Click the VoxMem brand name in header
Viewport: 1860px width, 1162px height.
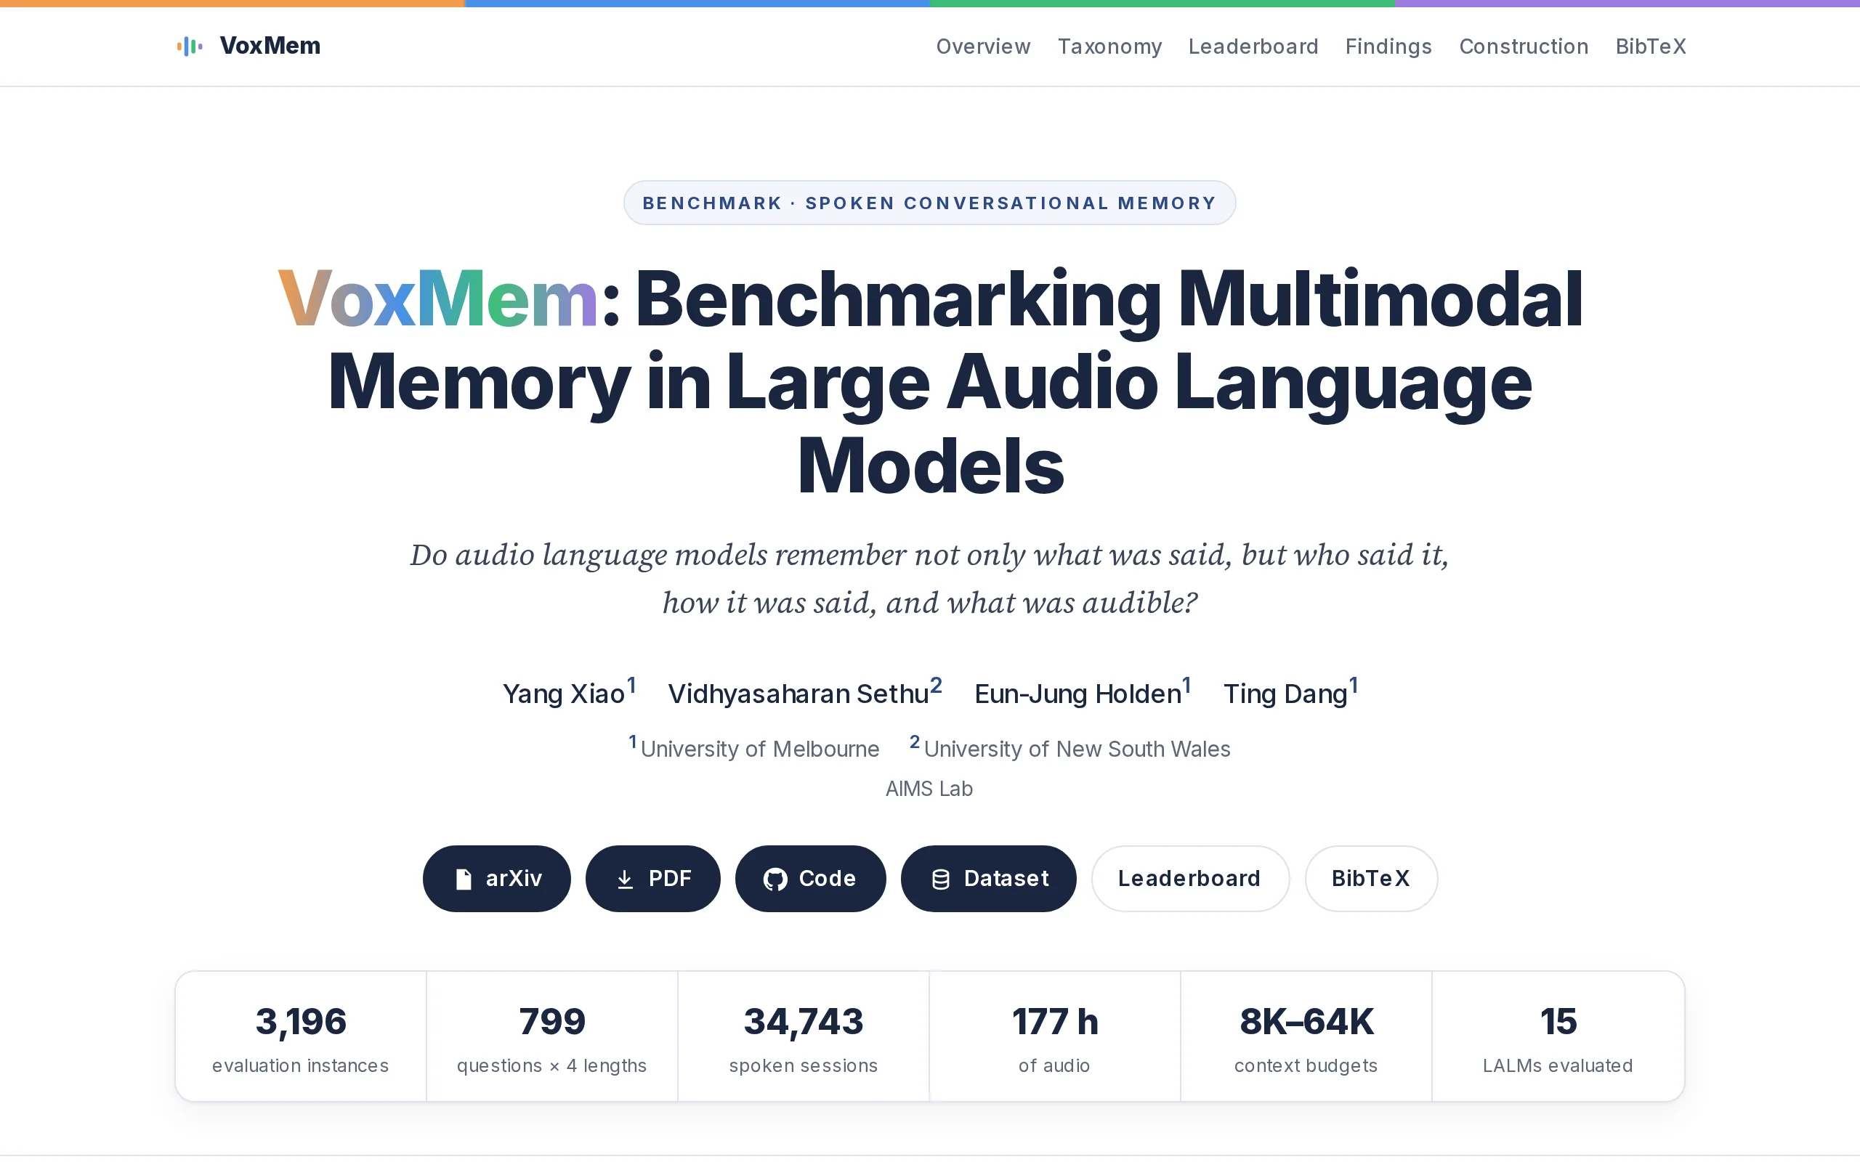click(270, 45)
